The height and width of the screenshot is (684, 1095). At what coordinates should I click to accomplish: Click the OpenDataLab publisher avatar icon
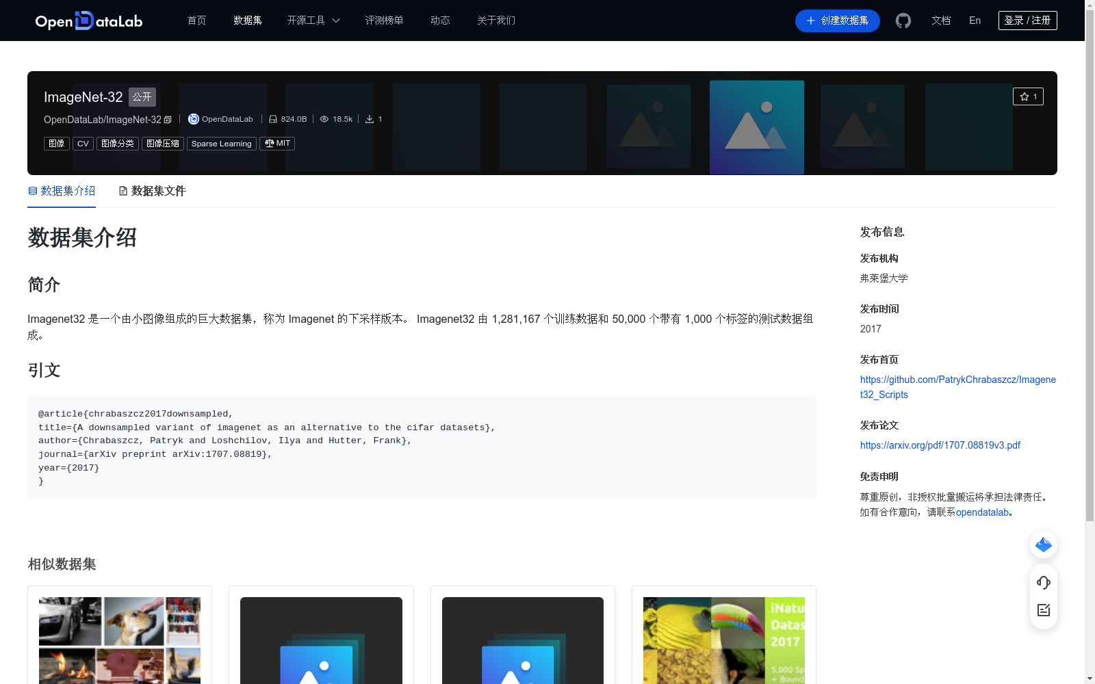(194, 119)
